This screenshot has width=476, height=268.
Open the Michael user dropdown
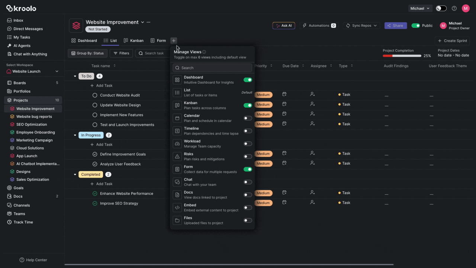click(419, 8)
